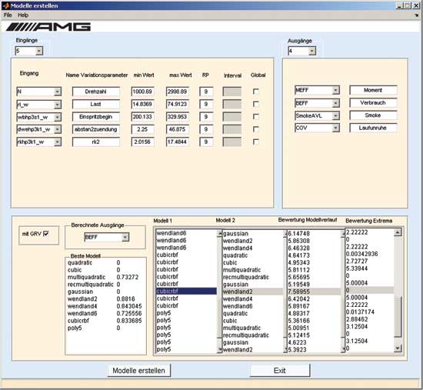Click the Moment output name field
Viewport: 423px width, 390px height.
373,90
